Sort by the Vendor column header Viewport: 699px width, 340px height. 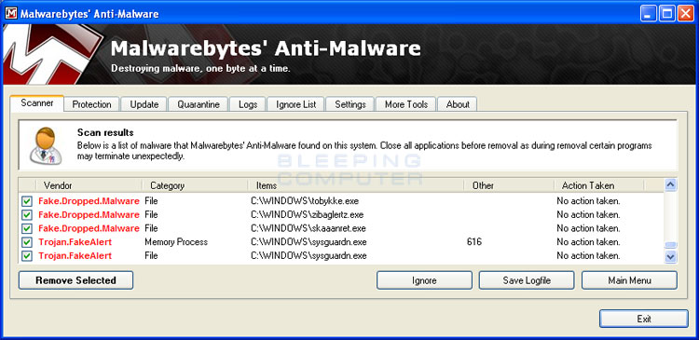pos(89,185)
